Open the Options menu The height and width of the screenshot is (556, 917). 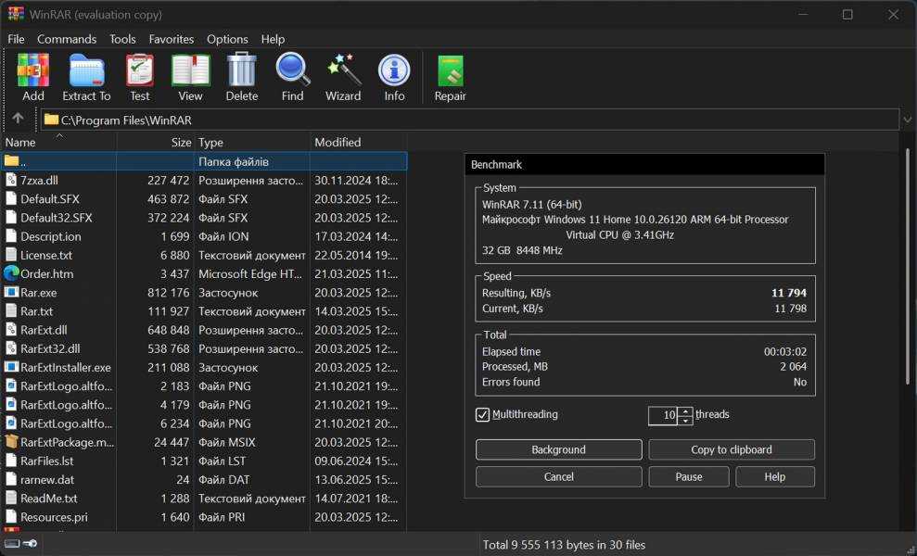(x=227, y=39)
